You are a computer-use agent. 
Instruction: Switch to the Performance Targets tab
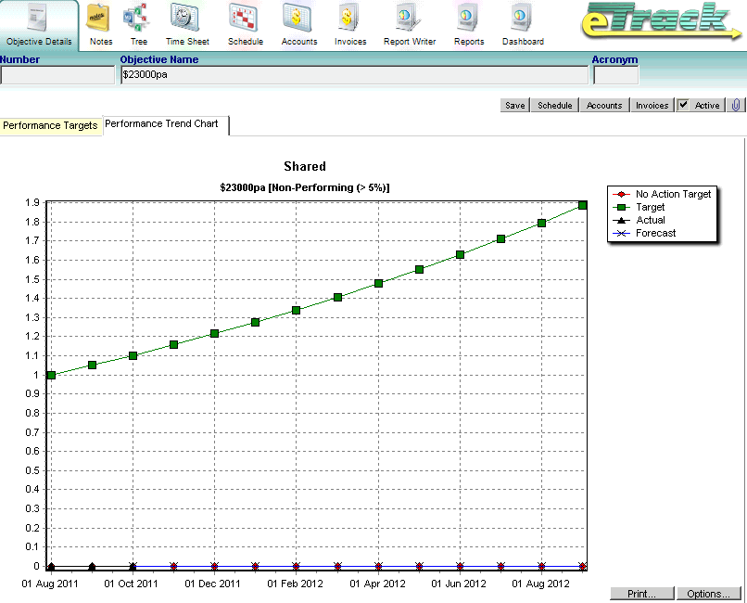coord(50,124)
